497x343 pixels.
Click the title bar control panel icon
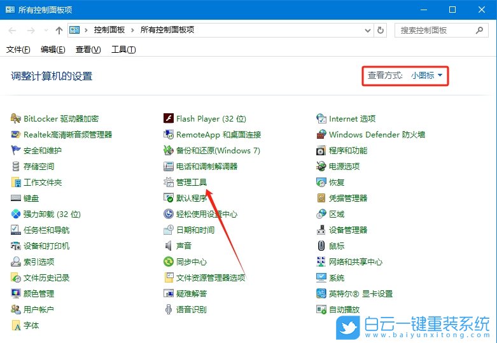pyautogui.click(x=10, y=10)
